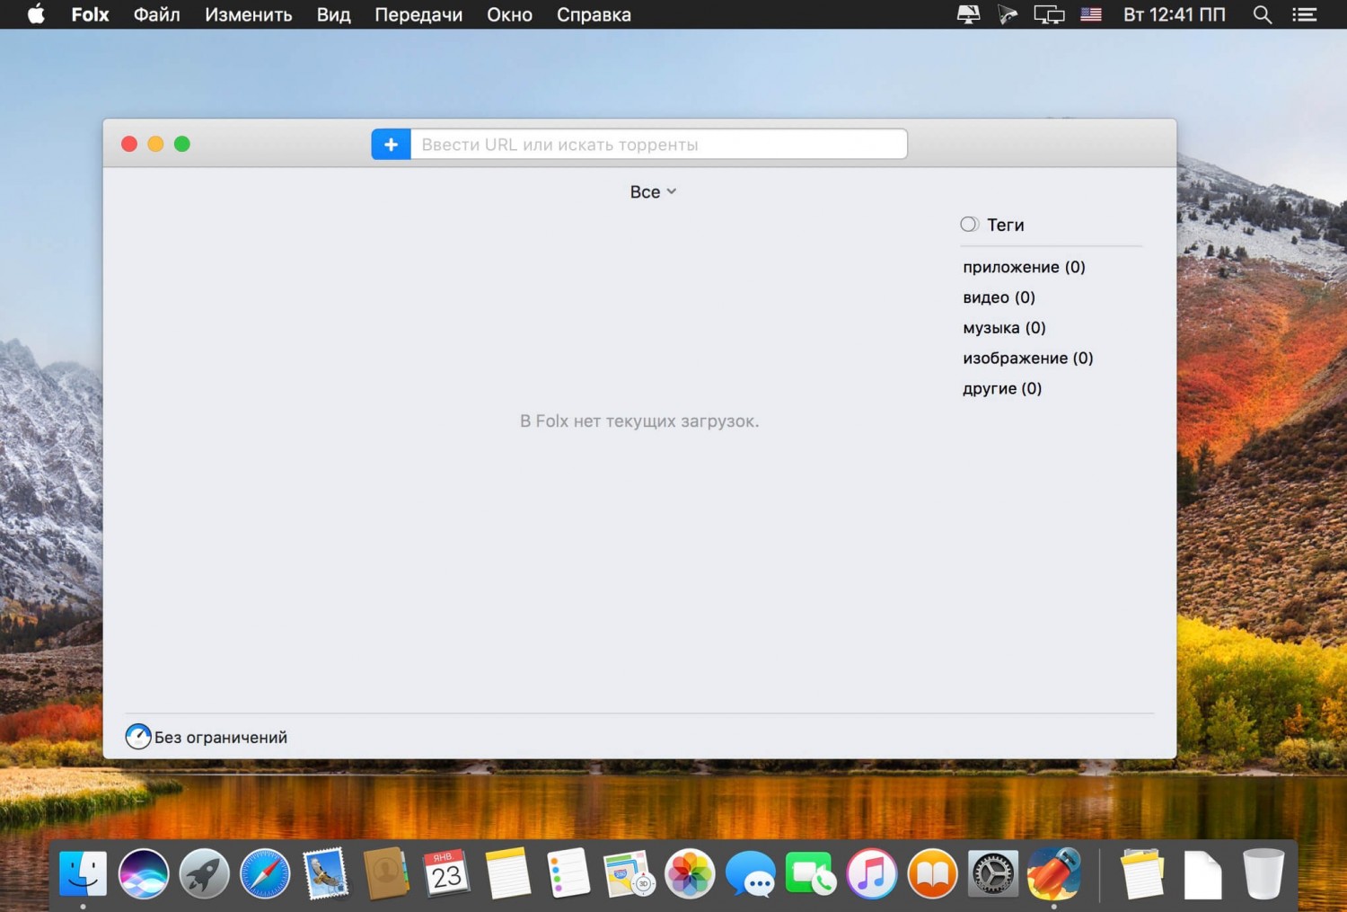Select the музыка (0) tag
Image resolution: width=1347 pixels, height=912 pixels.
point(1004,328)
